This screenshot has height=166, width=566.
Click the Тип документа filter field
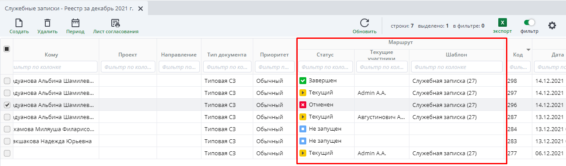227,67
